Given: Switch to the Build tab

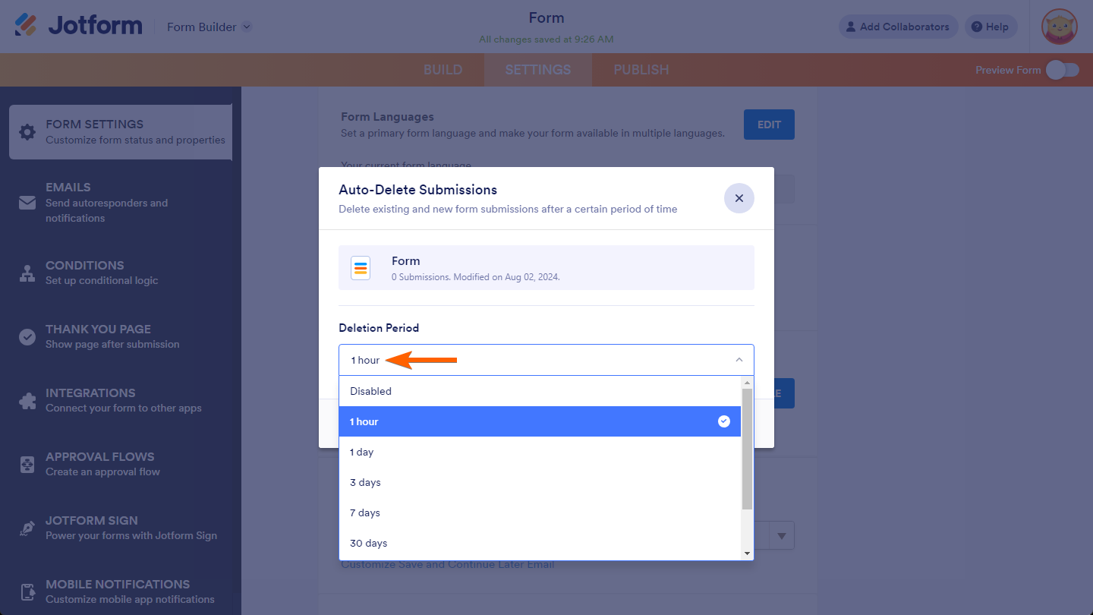Looking at the screenshot, I should pyautogui.click(x=443, y=70).
